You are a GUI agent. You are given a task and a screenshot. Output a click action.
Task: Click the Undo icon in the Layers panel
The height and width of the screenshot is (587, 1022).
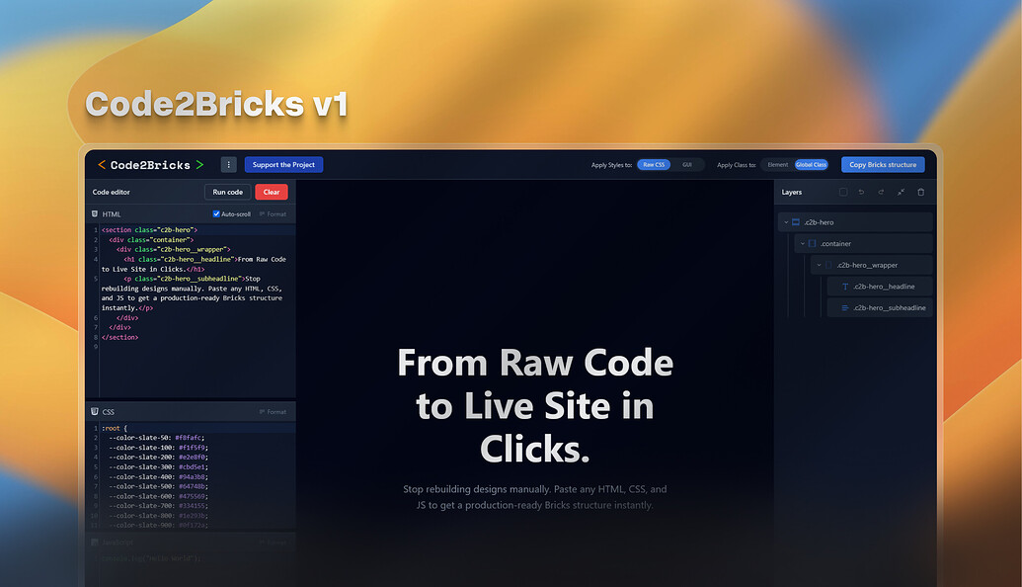click(x=861, y=192)
